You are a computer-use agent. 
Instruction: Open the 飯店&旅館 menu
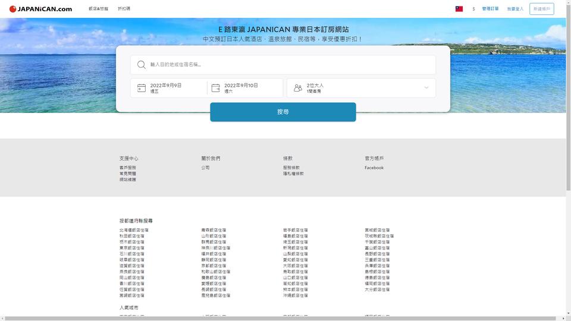98,9
